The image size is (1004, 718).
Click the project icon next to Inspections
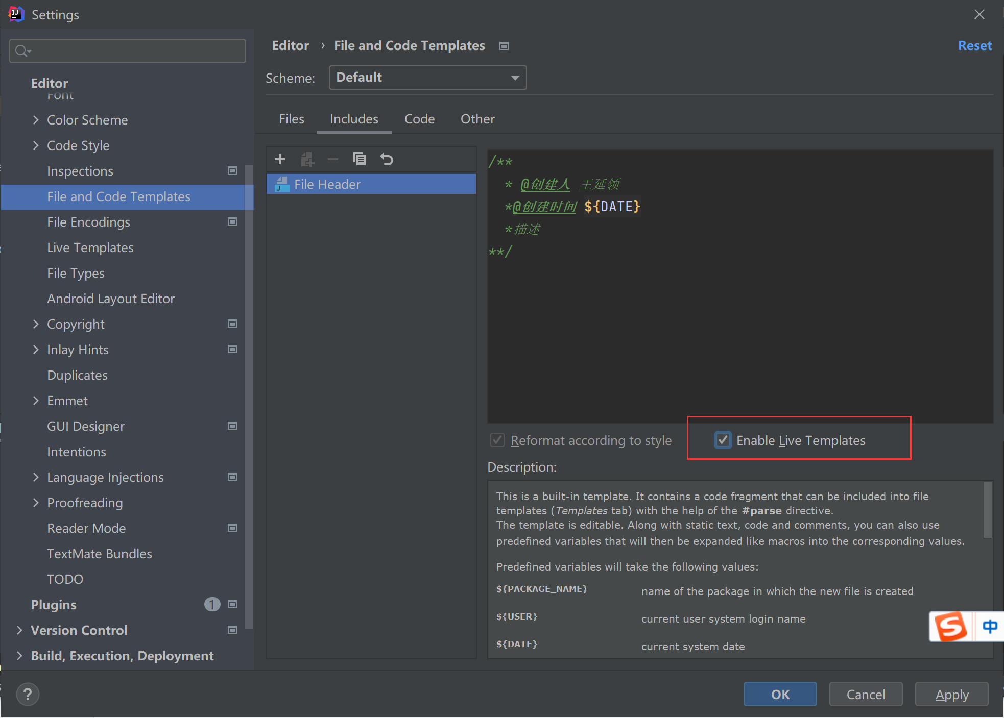point(232,171)
